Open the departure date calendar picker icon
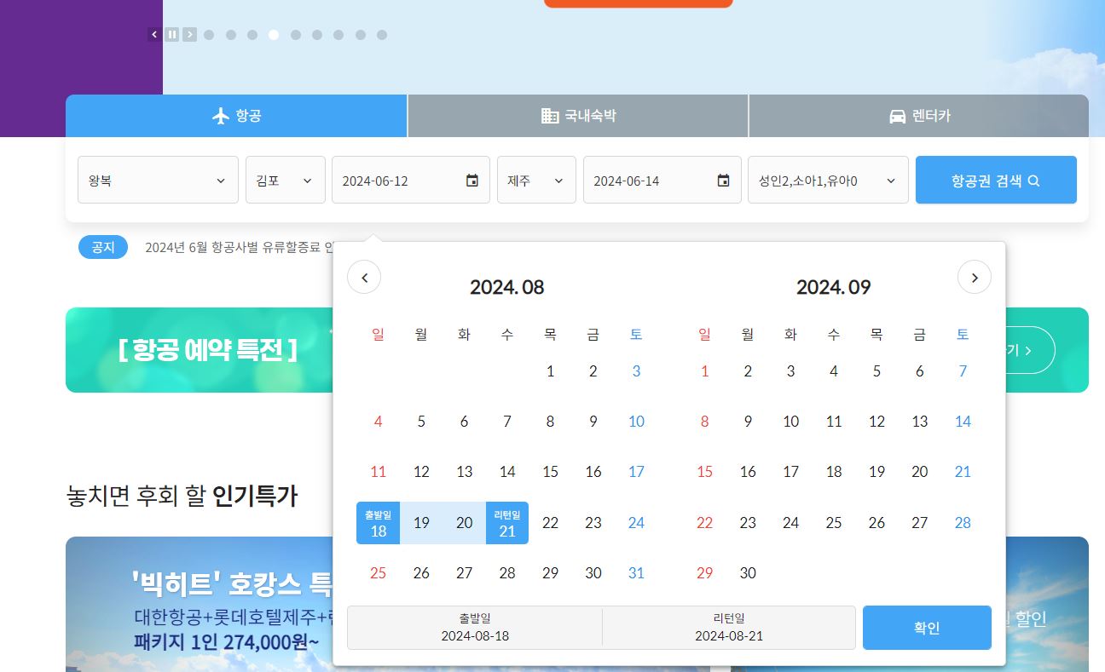 [472, 180]
